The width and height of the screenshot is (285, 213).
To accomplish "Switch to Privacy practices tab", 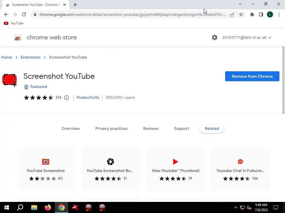I will pyautogui.click(x=111, y=129).
